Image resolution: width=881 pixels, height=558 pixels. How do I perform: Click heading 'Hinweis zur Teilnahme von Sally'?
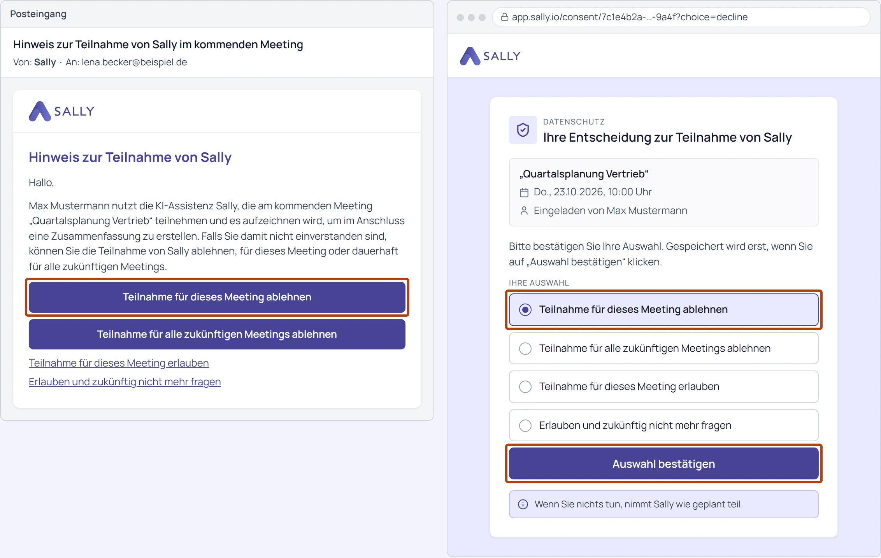pos(130,157)
